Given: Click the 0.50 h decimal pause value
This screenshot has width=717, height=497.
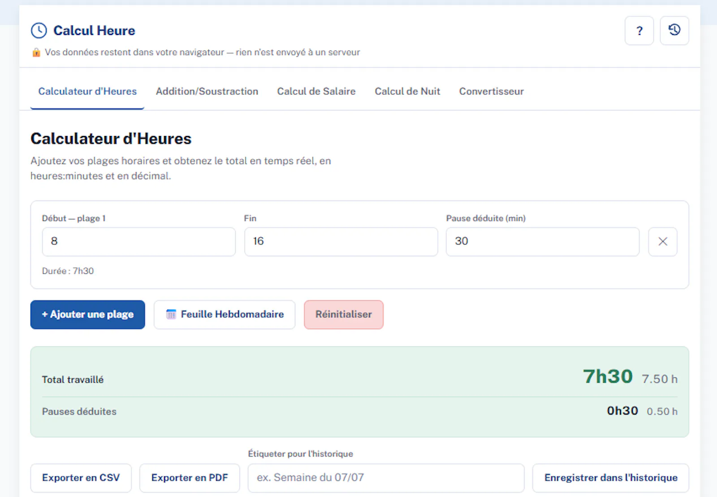Looking at the screenshot, I should coord(662,411).
